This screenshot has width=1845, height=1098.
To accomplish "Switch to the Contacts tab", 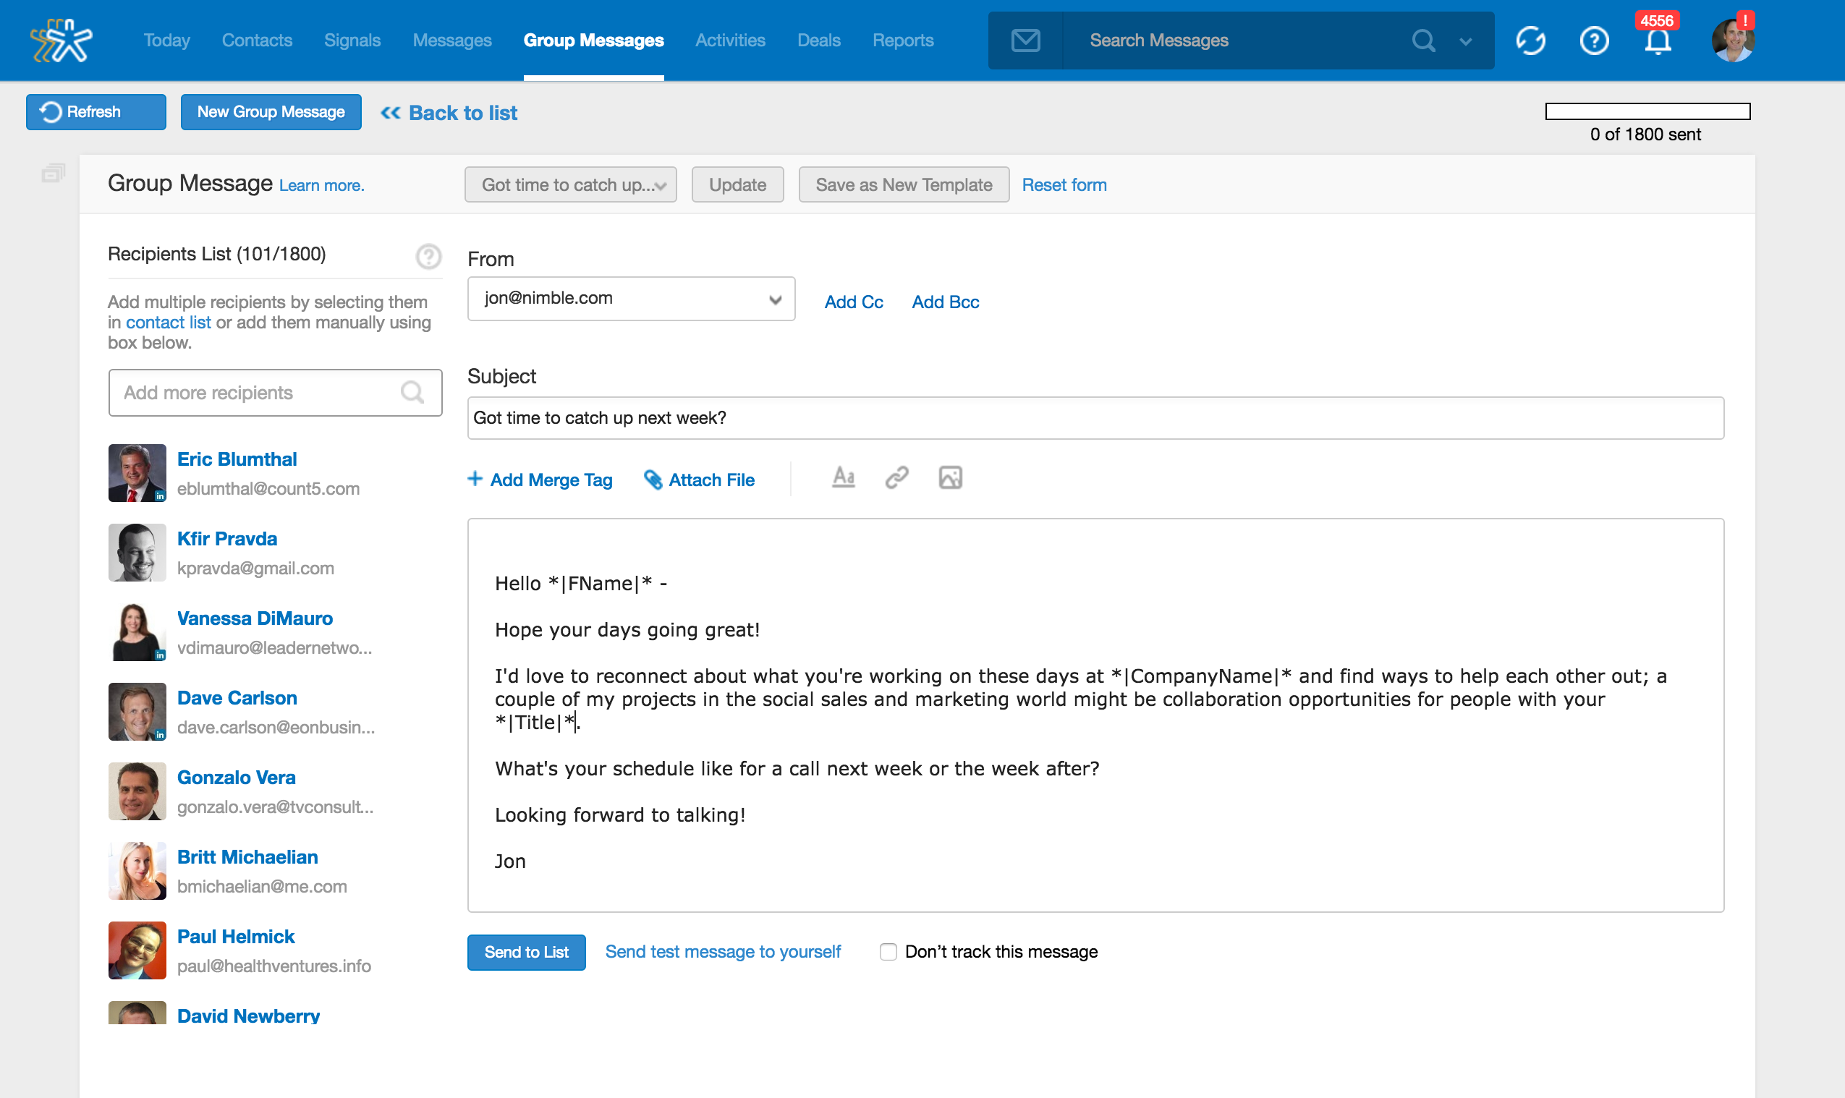I will [257, 41].
